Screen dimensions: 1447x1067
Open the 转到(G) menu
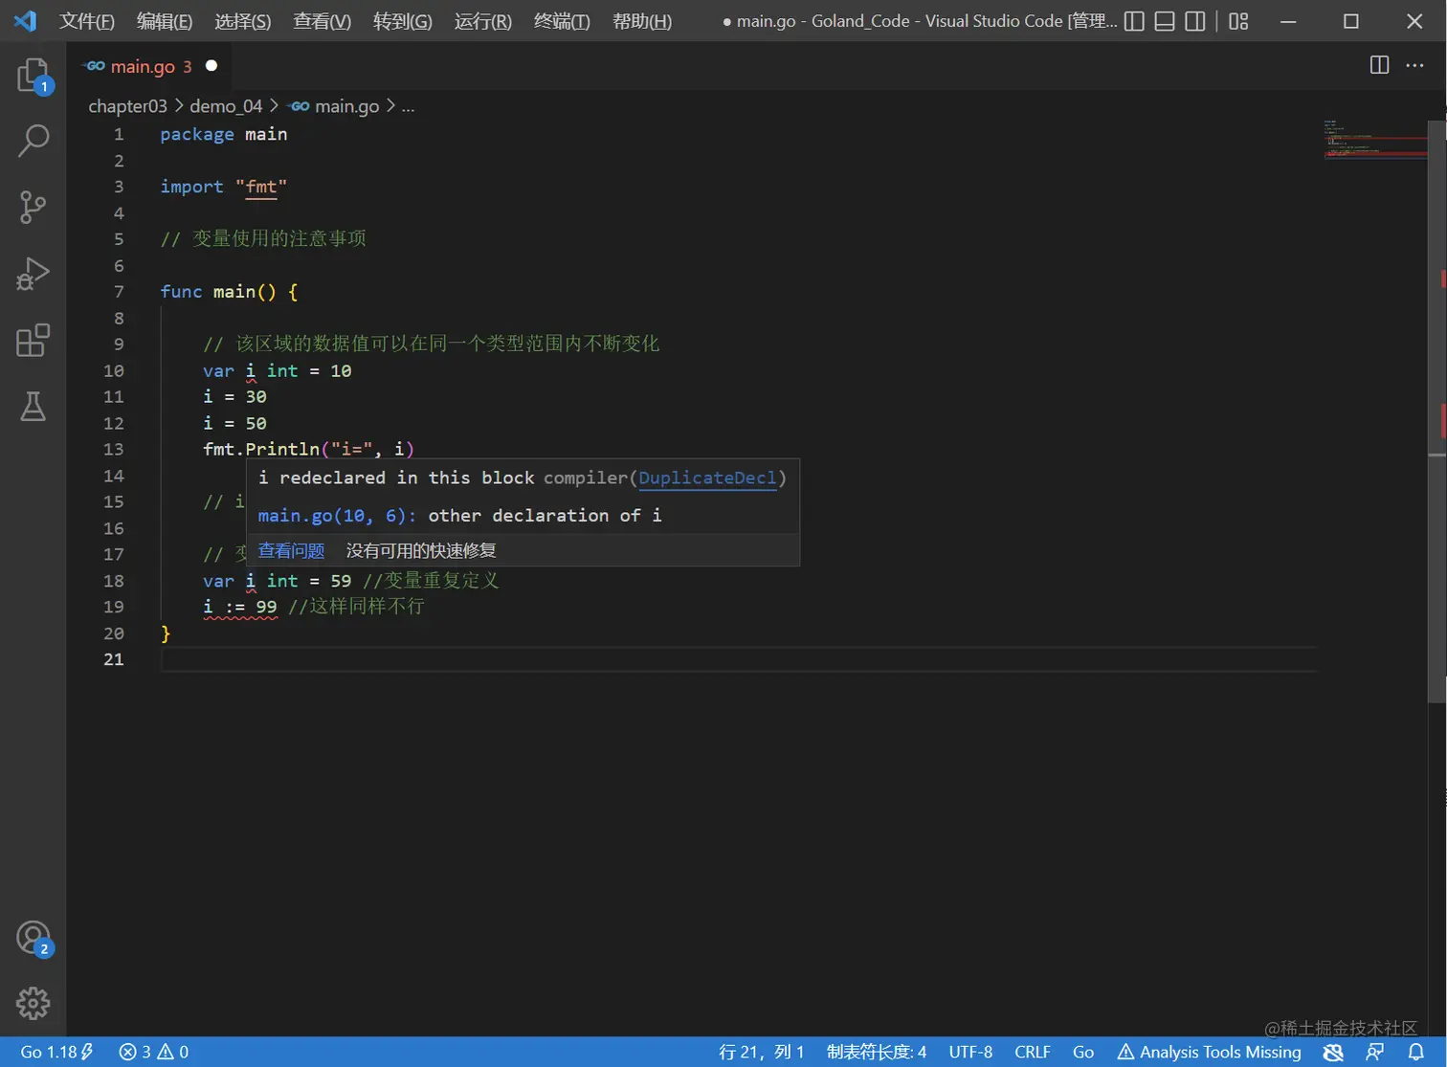coord(403,21)
